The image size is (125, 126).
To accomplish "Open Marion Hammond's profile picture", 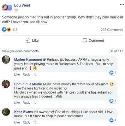I will 6,60.
